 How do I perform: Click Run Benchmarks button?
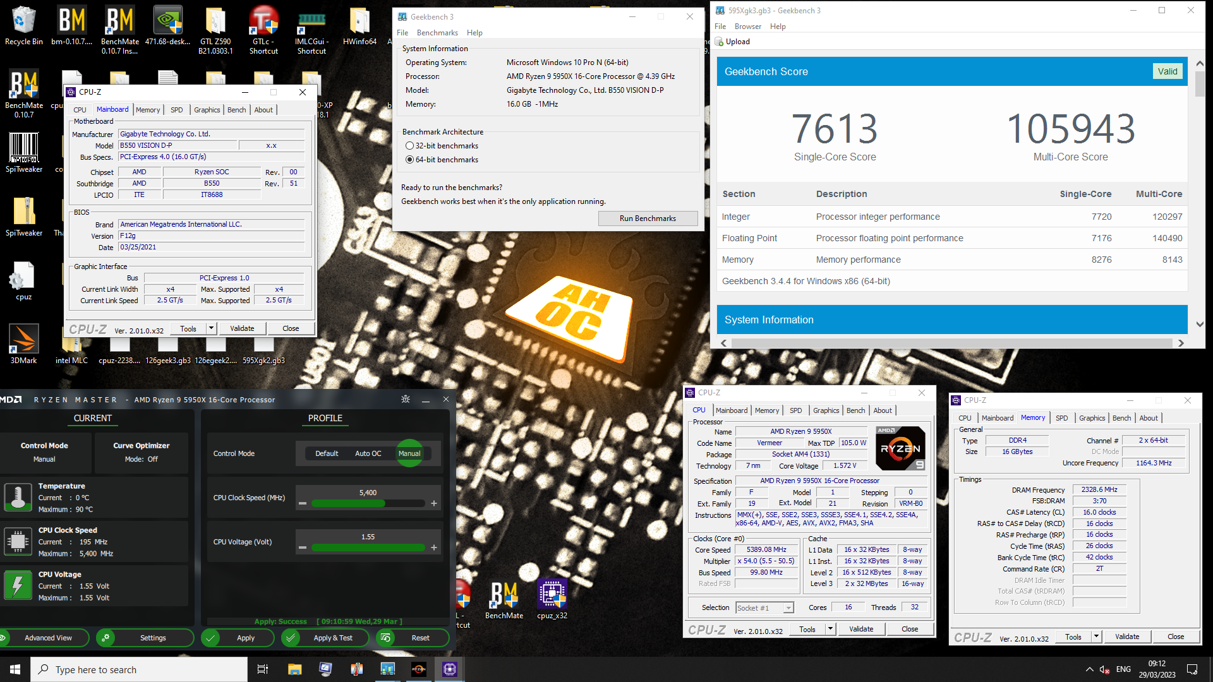point(648,218)
